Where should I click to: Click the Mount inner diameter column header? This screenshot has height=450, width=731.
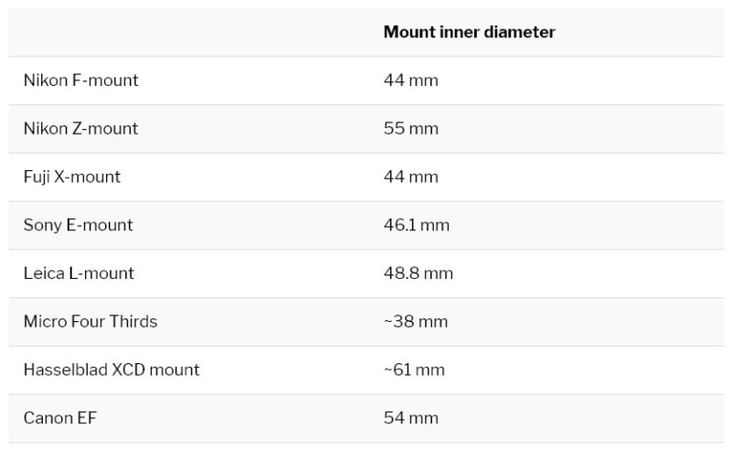469,32
